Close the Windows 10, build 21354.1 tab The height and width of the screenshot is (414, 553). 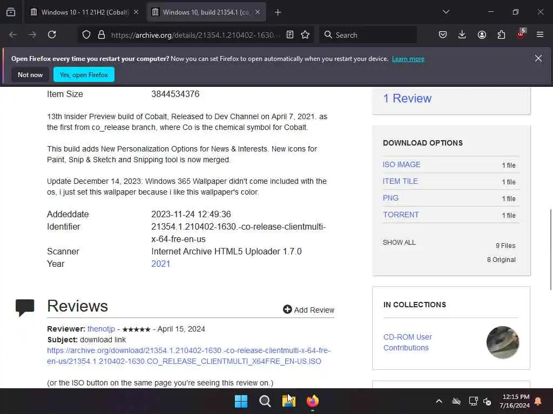coord(258,12)
